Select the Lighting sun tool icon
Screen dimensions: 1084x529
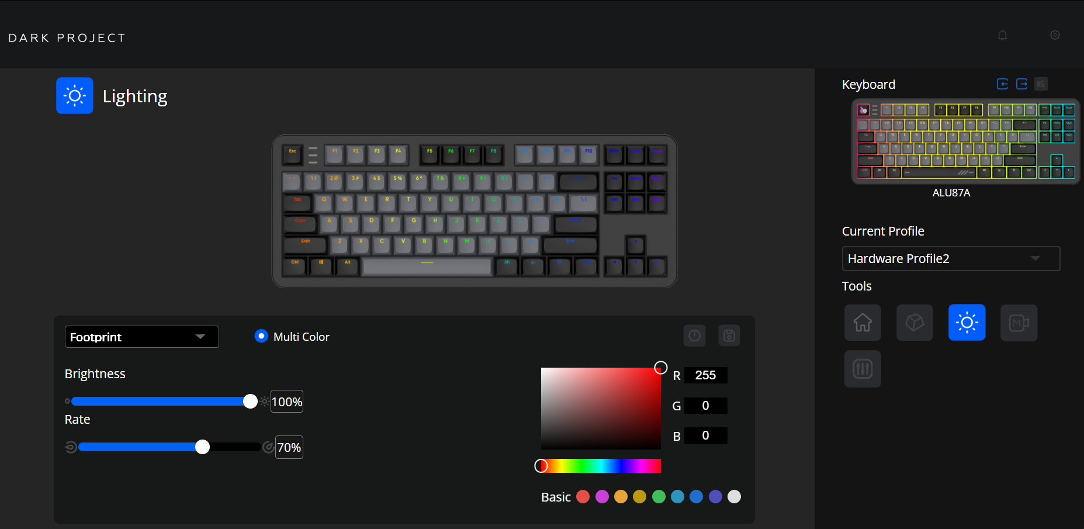pyautogui.click(x=967, y=323)
